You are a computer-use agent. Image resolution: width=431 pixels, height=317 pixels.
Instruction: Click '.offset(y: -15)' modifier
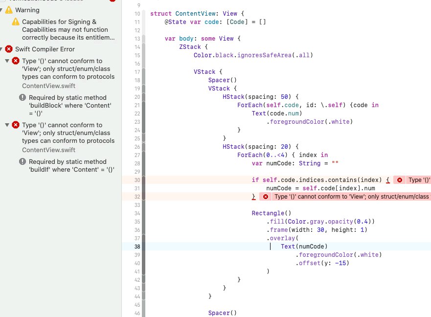click(x=322, y=263)
